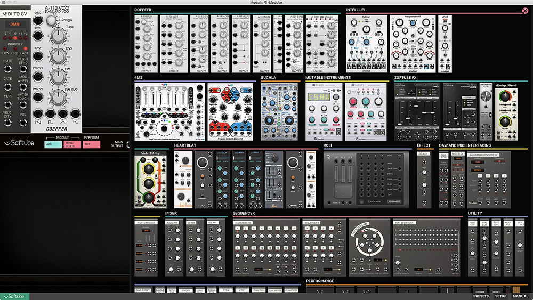Set octave shift to -1 on MIDI to CV
533x300 pixels.
(x=10, y=38)
